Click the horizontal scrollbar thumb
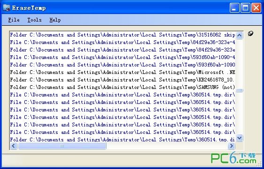 pos(62,146)
